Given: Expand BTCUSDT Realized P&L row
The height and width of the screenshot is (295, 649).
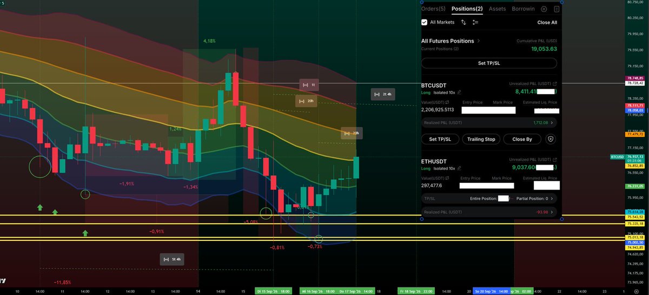Looking at the screenshot, I should tap(489, 123).
